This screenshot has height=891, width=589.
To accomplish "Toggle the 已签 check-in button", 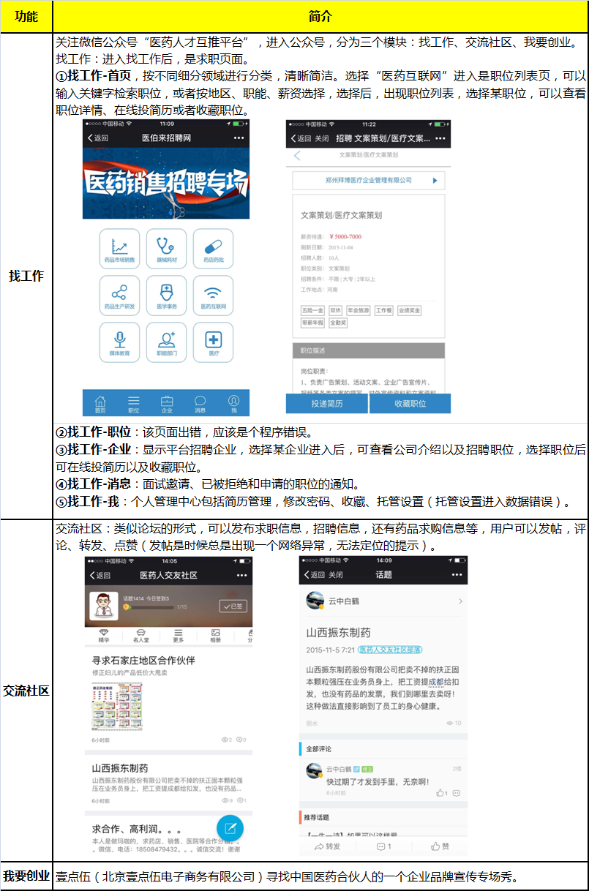I will point(233,606).
